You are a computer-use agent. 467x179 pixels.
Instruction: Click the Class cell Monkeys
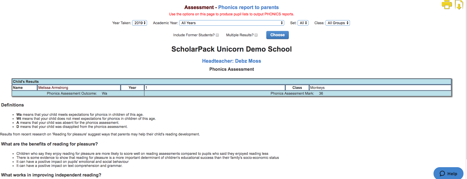(380, 88)
